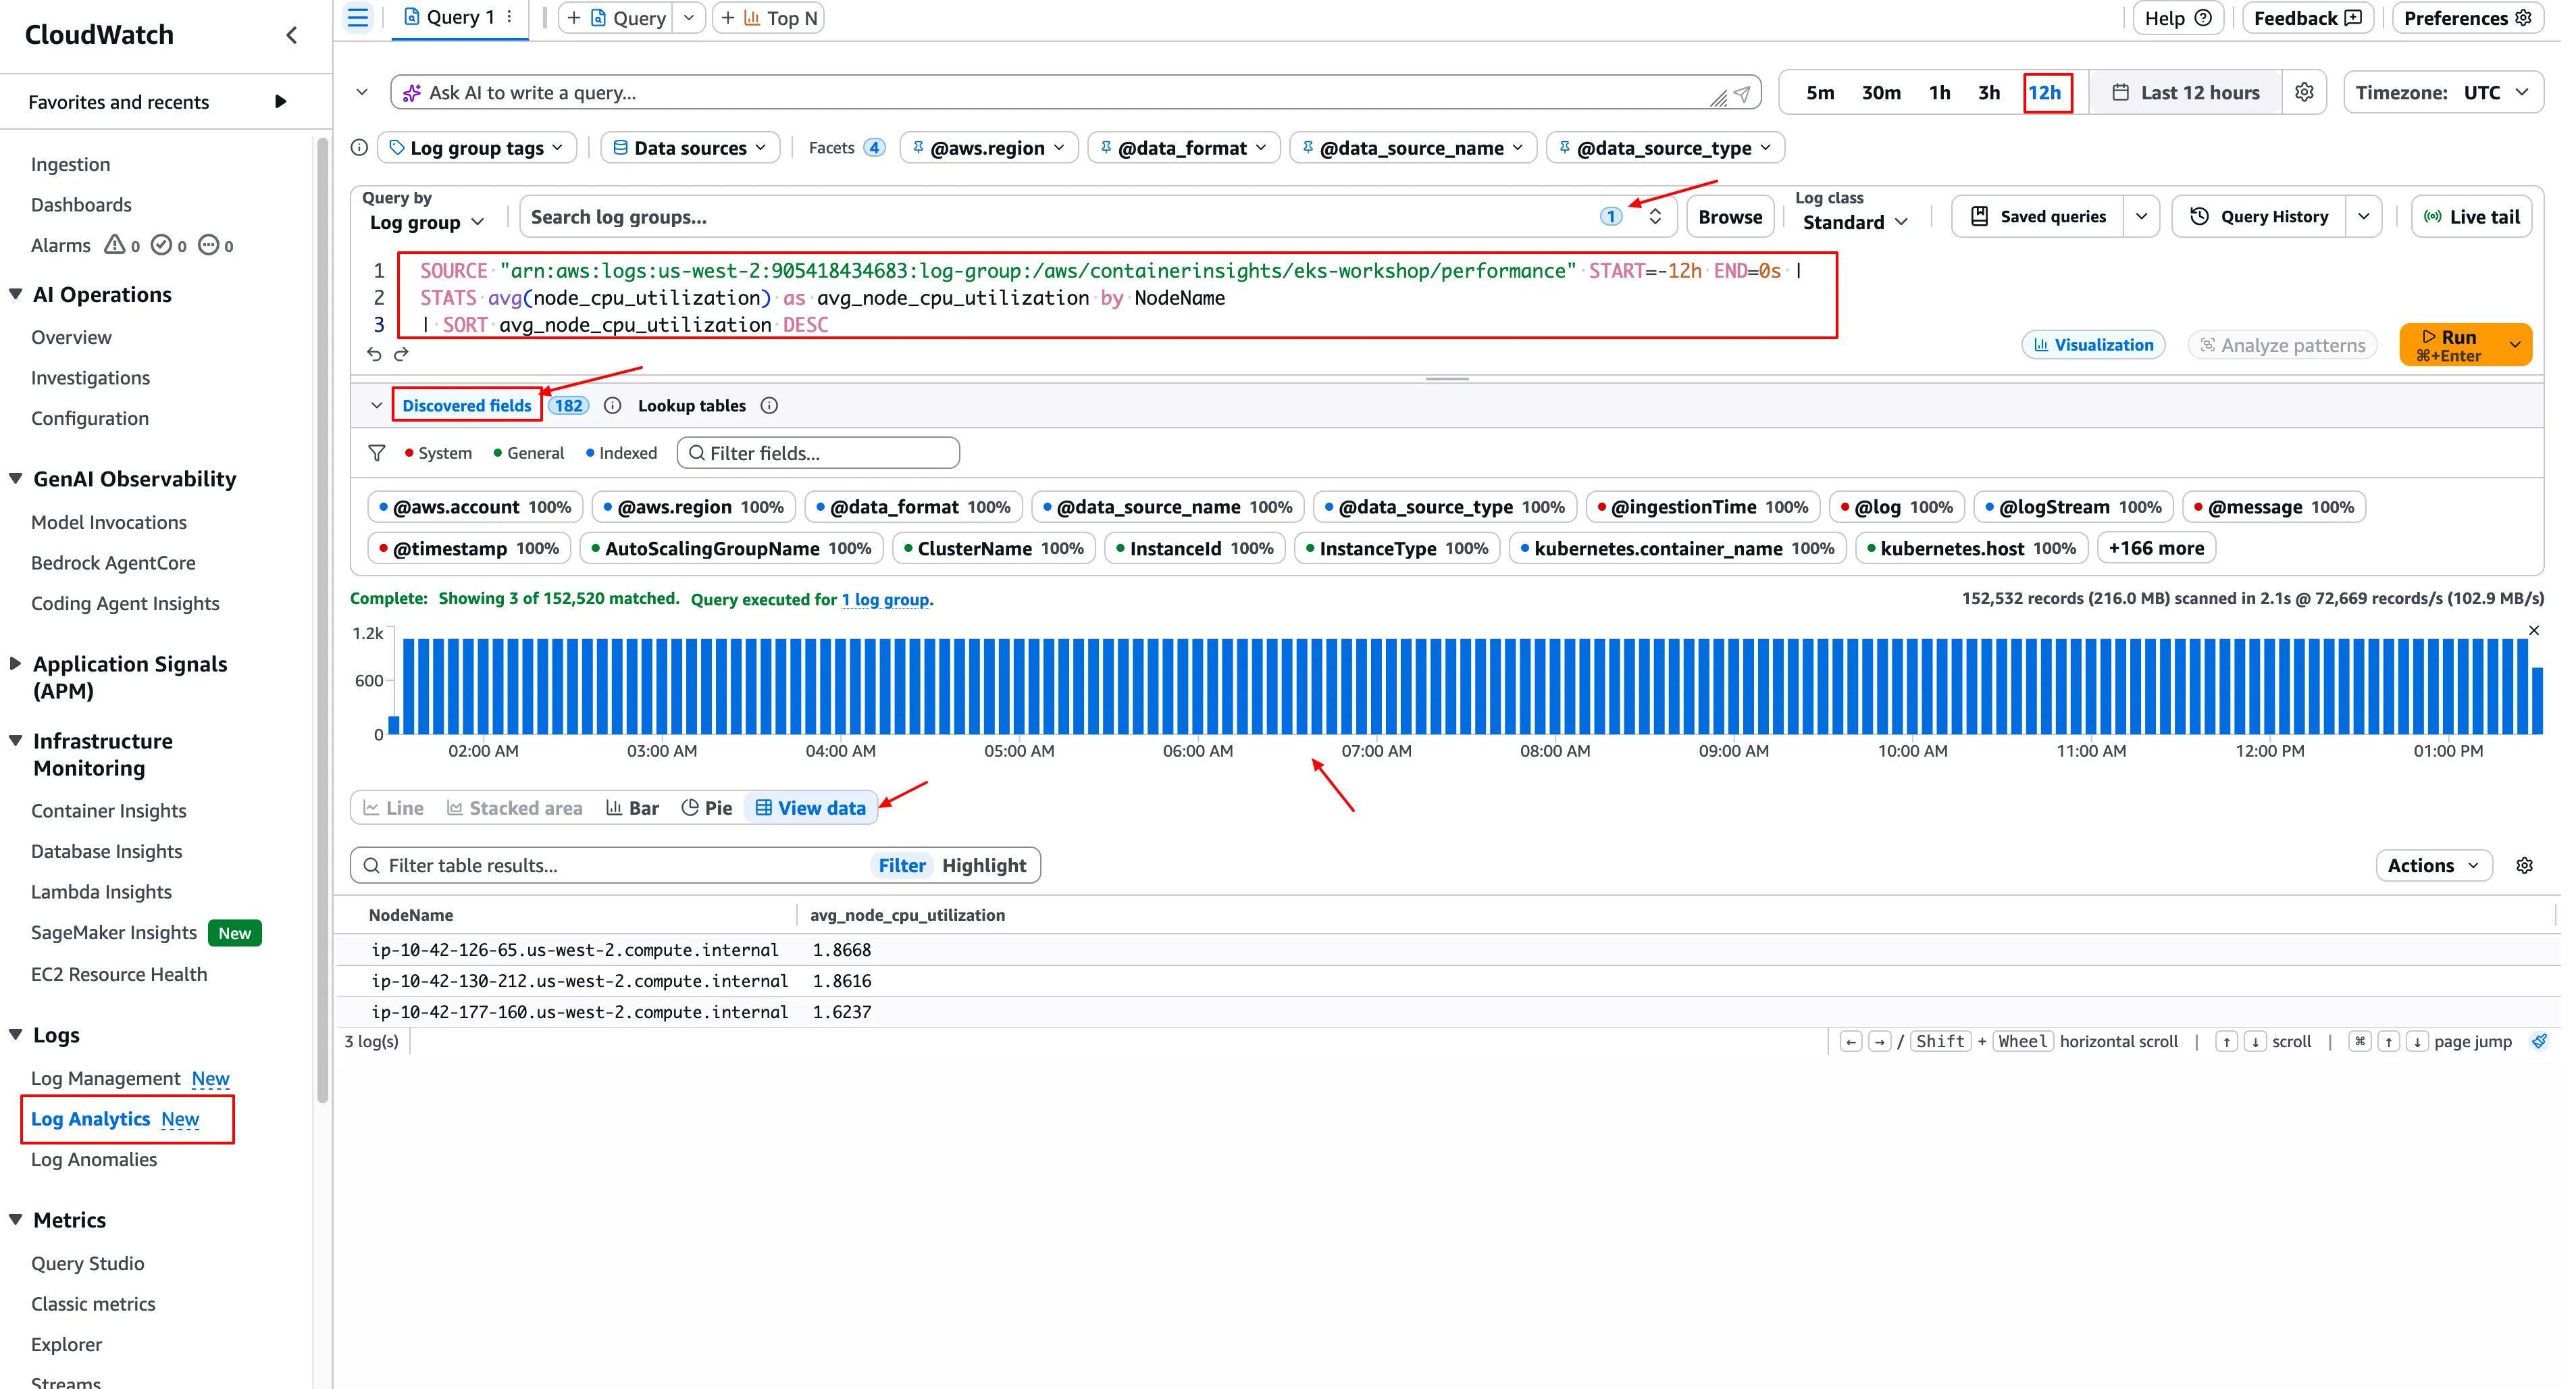The image size is (2576, 1389).
Task: Open table column settings gear
Action: (x=2525, y=865)
